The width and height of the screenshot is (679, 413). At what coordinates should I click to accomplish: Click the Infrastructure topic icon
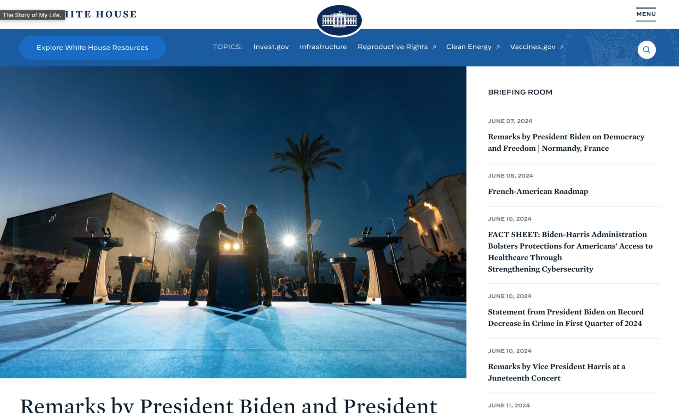pos(323,47)
